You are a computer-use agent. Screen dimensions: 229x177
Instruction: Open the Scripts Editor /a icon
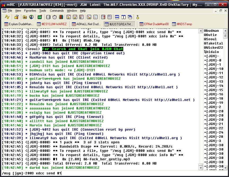click(39, 17)
